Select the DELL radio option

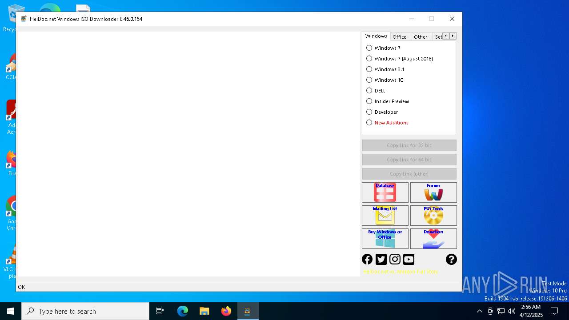376,91
